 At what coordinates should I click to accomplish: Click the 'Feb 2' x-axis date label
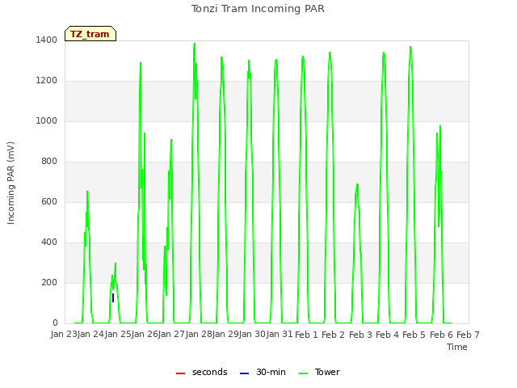tap(333, 335)
